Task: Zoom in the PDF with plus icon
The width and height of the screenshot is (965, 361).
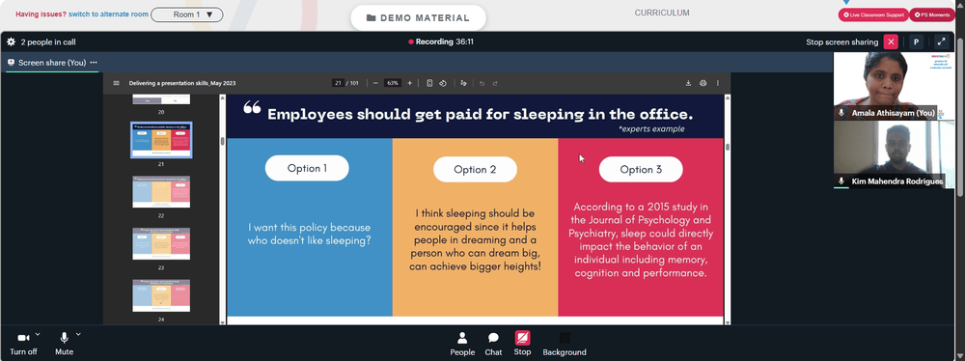Action: click(410, 83)
